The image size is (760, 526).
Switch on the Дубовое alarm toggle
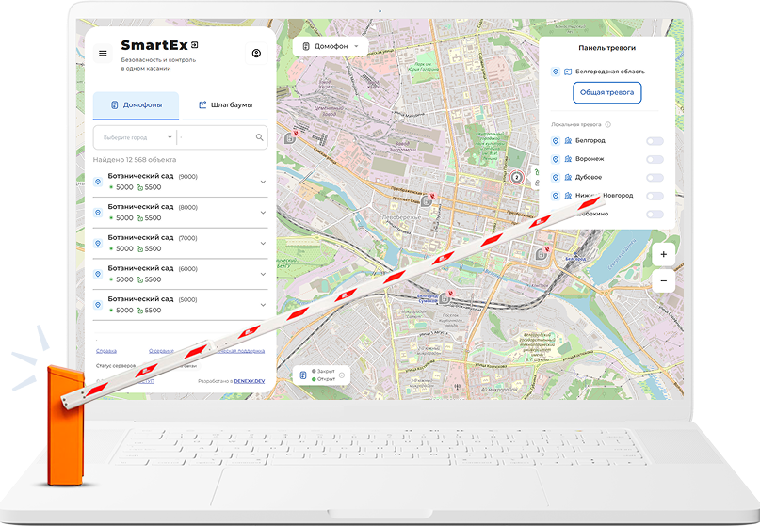[x=655, y=177]
